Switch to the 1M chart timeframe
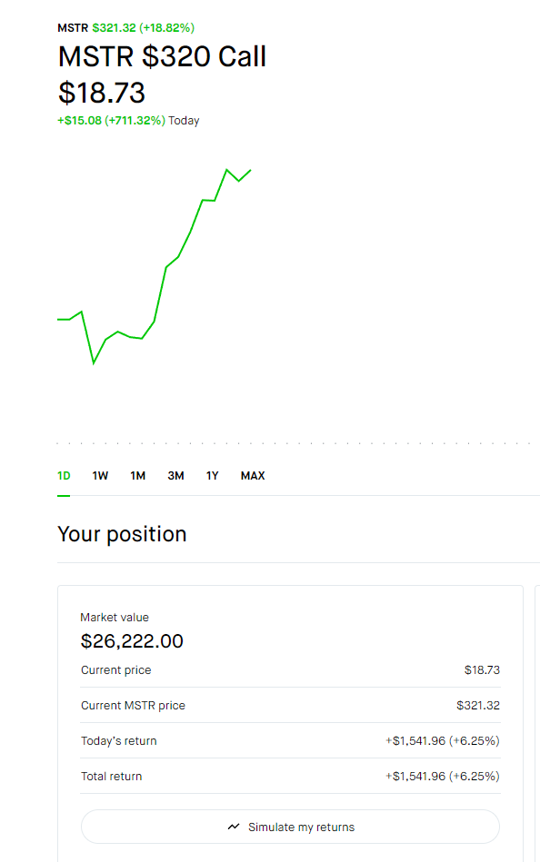 [x=137, y=475]
